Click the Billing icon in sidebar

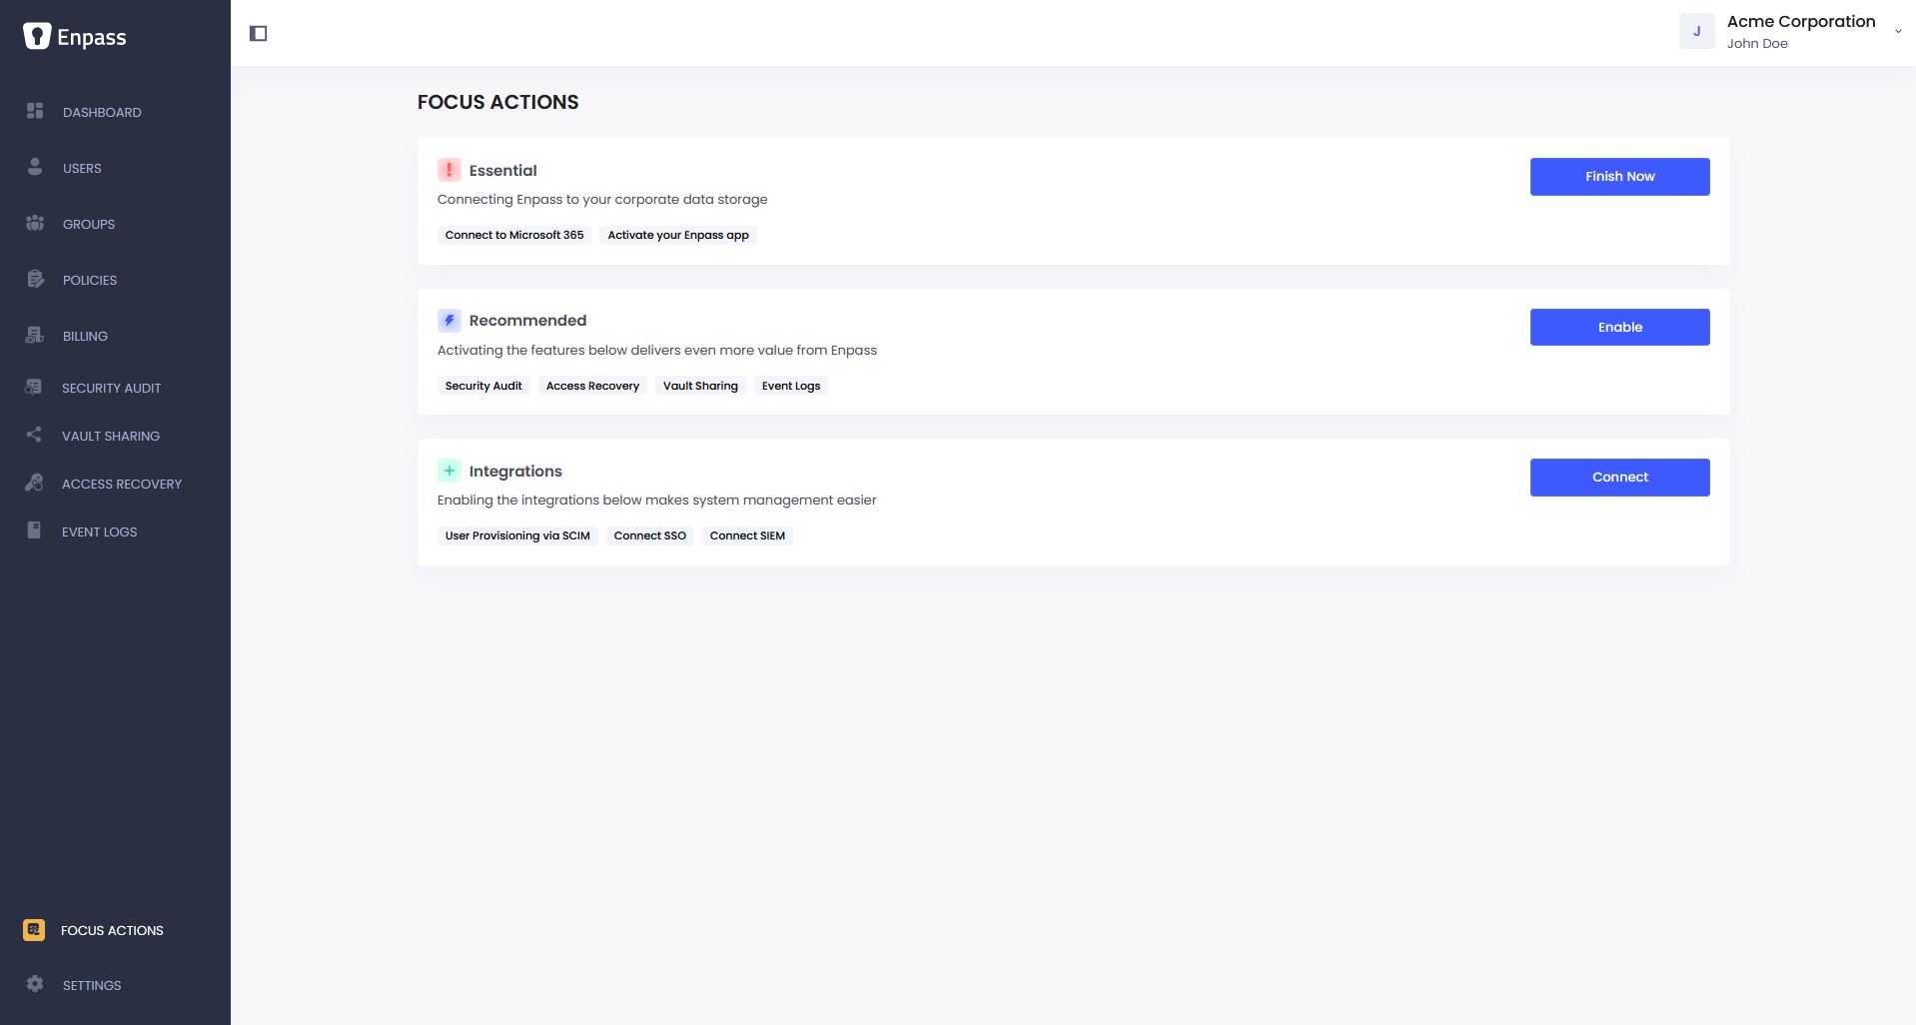pos(35,335)
